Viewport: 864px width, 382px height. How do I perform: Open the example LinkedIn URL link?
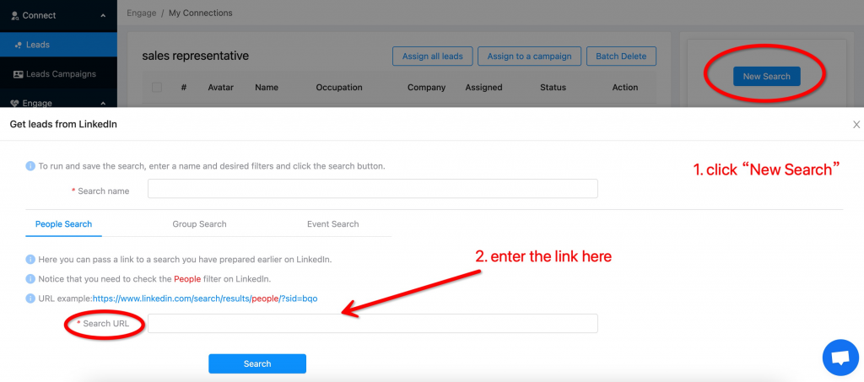click(204, 299)
